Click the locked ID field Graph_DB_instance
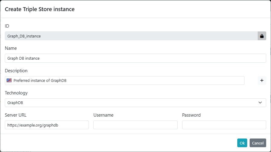271x152 pixels. click(131, 36)
